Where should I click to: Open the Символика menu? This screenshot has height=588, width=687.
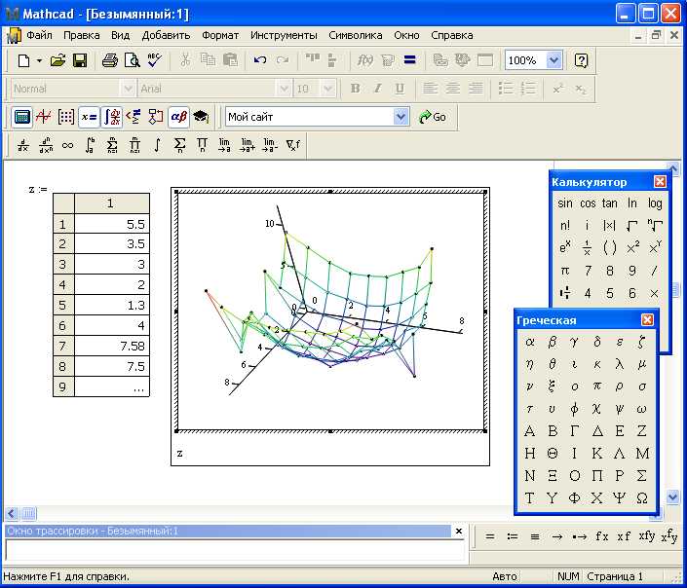pos(355,35)
